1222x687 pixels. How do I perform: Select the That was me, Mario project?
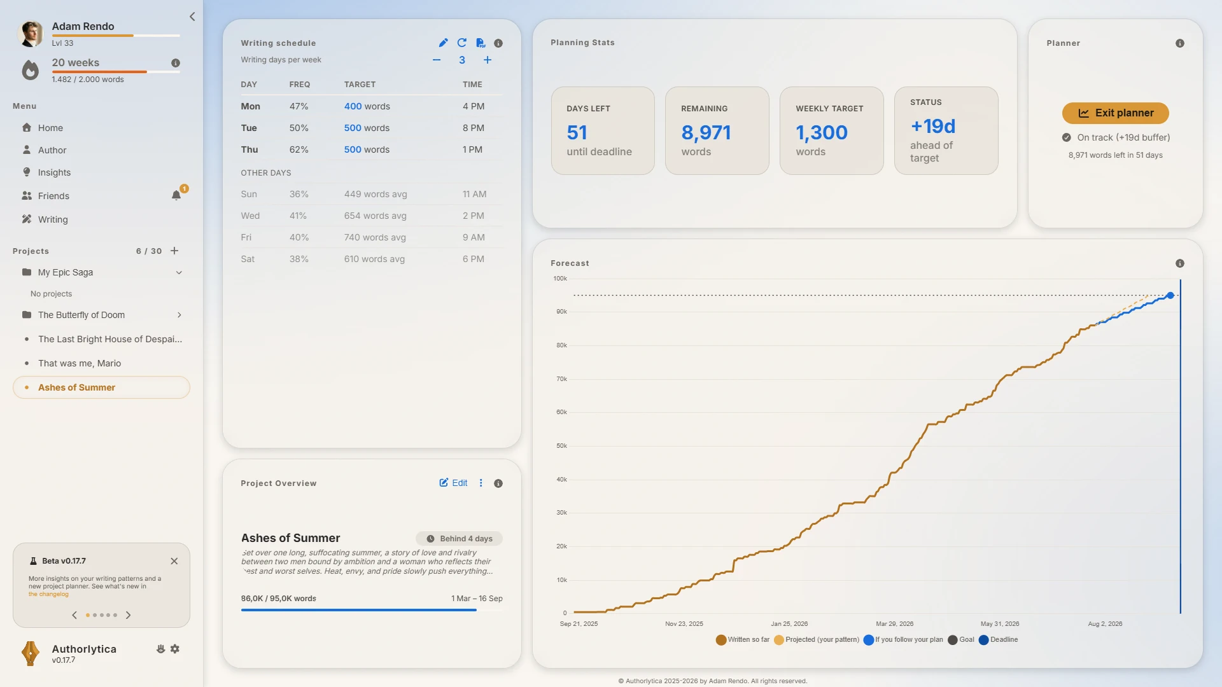[x=102, y=363]
